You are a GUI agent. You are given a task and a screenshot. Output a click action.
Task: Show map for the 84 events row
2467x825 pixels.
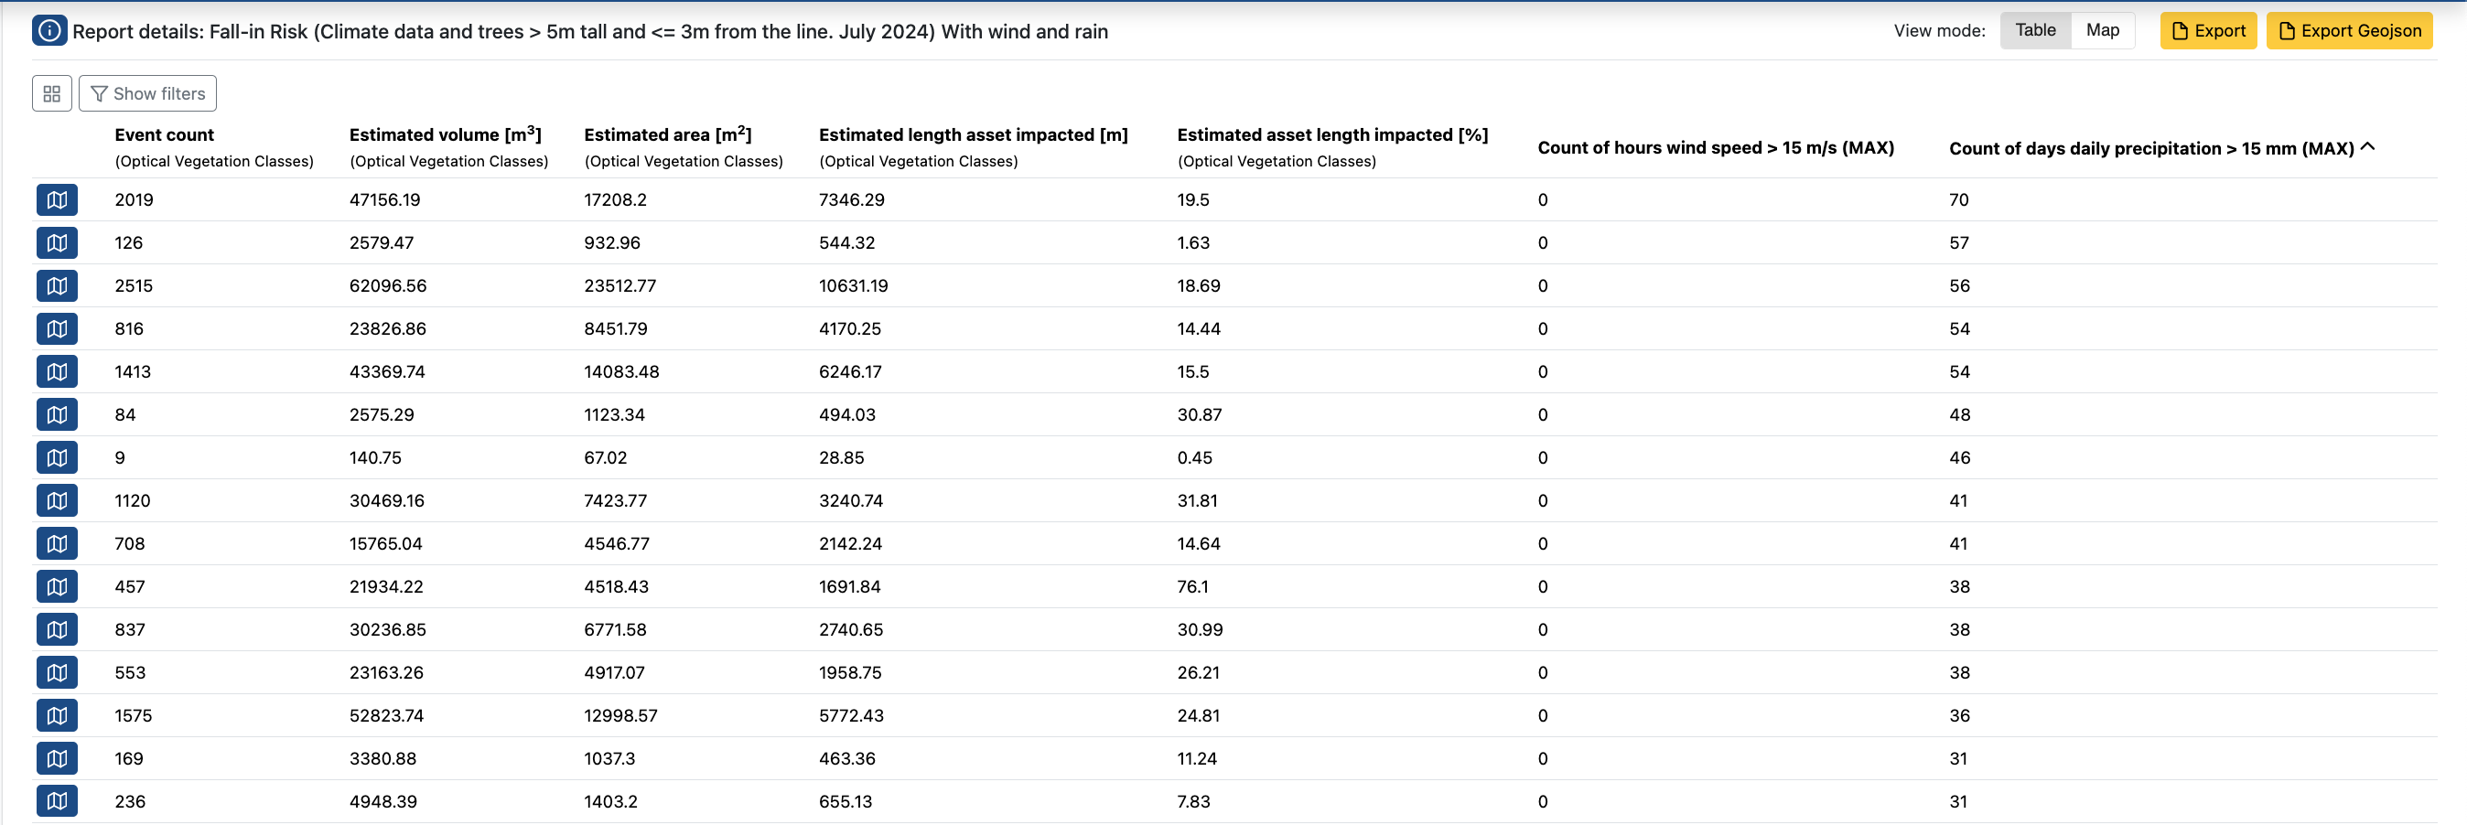coord(57,414)
